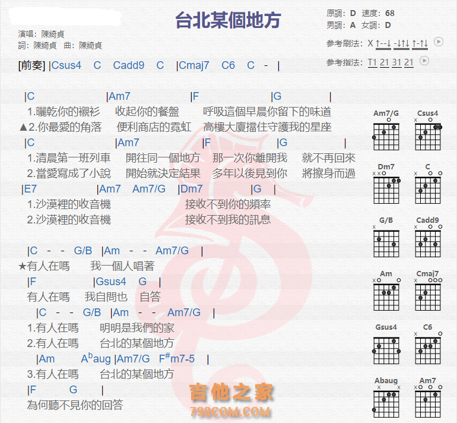Image resolution: width=457 pixels, height=423 pixels.
Task: Select the song title 台北某個地方
Action: [228, 20]
